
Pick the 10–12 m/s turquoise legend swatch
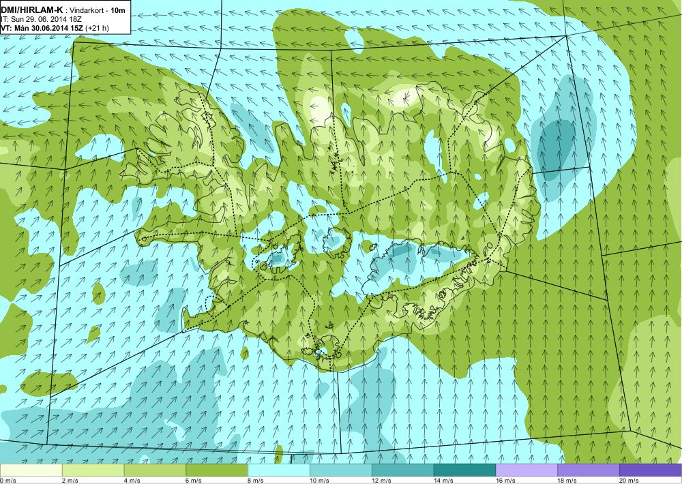click(x=341, y=470)
